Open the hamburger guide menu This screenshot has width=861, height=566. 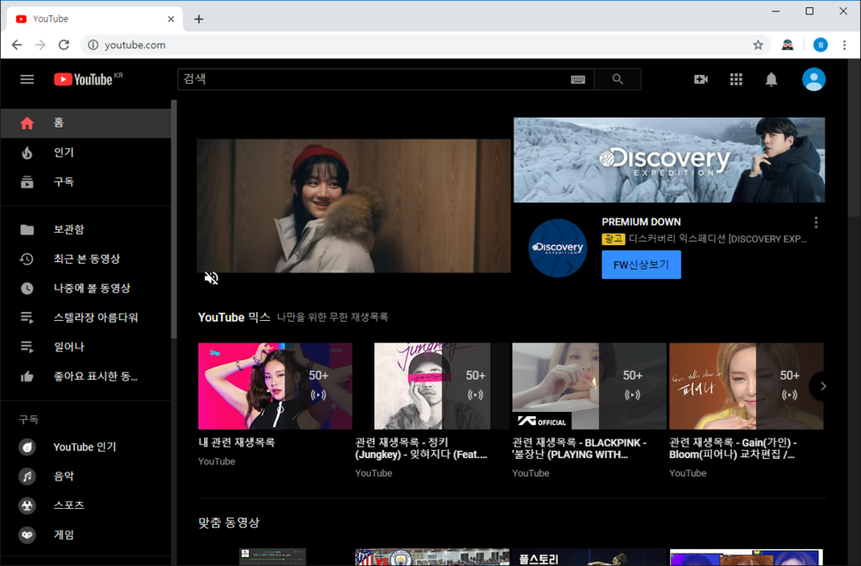pyautogui.click(x=27, y=79)
